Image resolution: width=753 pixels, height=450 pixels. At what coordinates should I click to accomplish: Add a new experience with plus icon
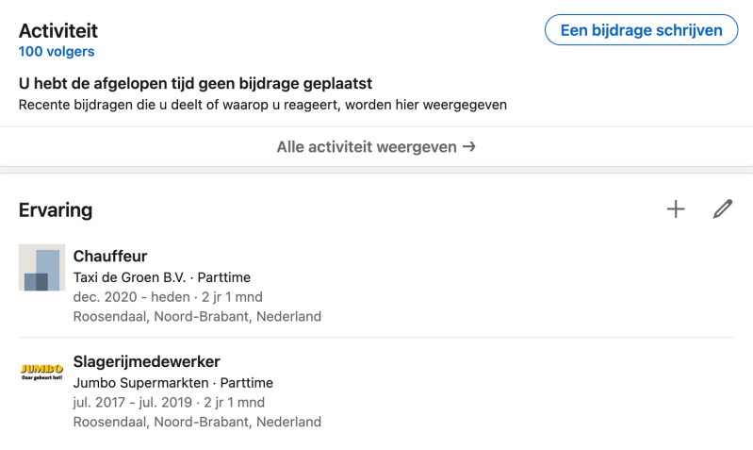[676, 209]
